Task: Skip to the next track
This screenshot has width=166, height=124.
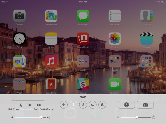Action: (x=39, y=105)
